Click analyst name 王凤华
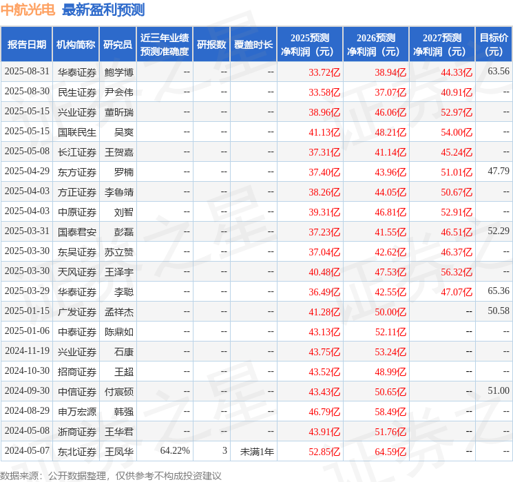The image size is (513, 482). coord(119,452)
